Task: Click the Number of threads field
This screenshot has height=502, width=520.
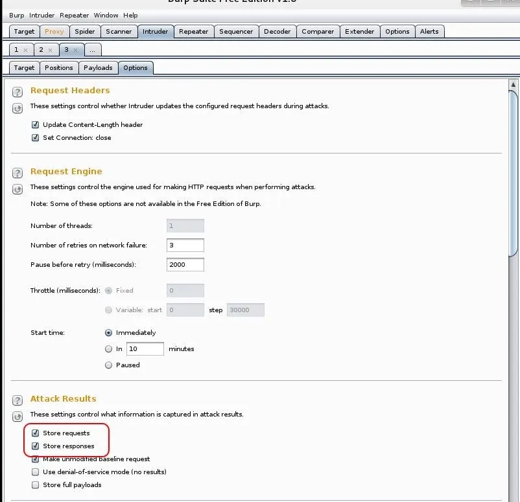Action: [185, 225]
